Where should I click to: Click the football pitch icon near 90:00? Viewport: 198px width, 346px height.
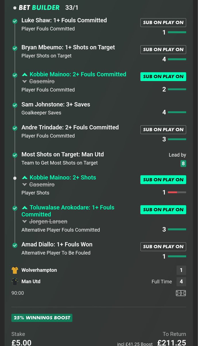pyautogui.click(x=181, y=293)
